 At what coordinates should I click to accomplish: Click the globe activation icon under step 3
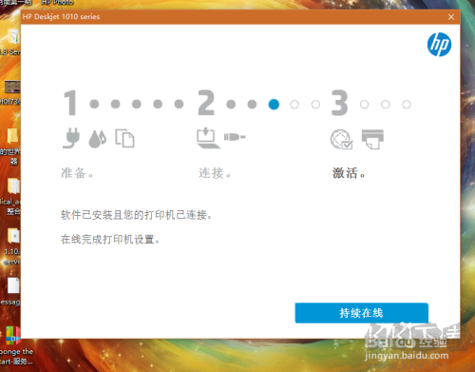pyautogui.click(x=341, y=139)
